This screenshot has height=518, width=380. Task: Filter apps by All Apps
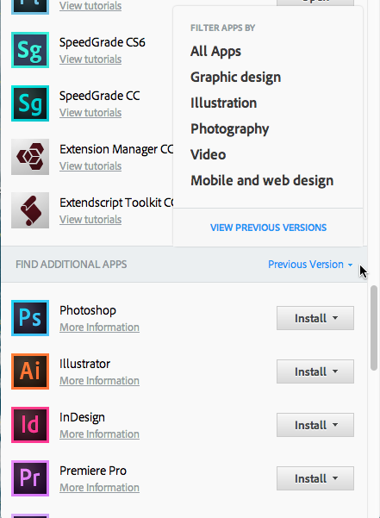tap(215, 52)
